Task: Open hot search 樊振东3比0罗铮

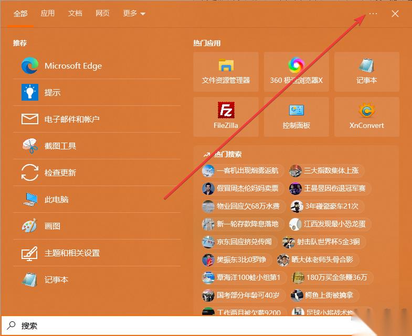Action: point(237,260)
